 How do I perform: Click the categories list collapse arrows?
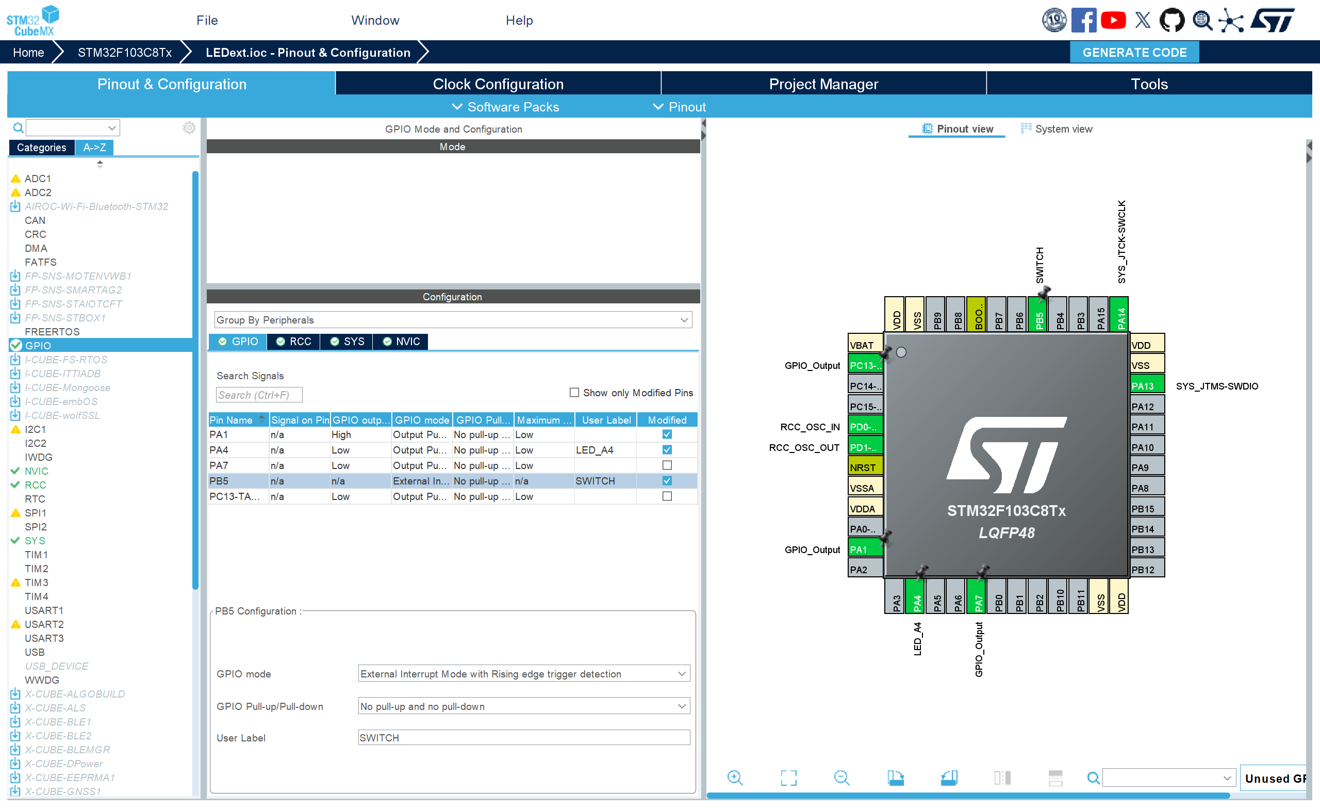100,164
